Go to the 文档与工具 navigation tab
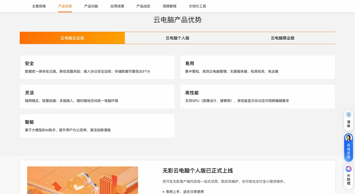 pos(198,6)
